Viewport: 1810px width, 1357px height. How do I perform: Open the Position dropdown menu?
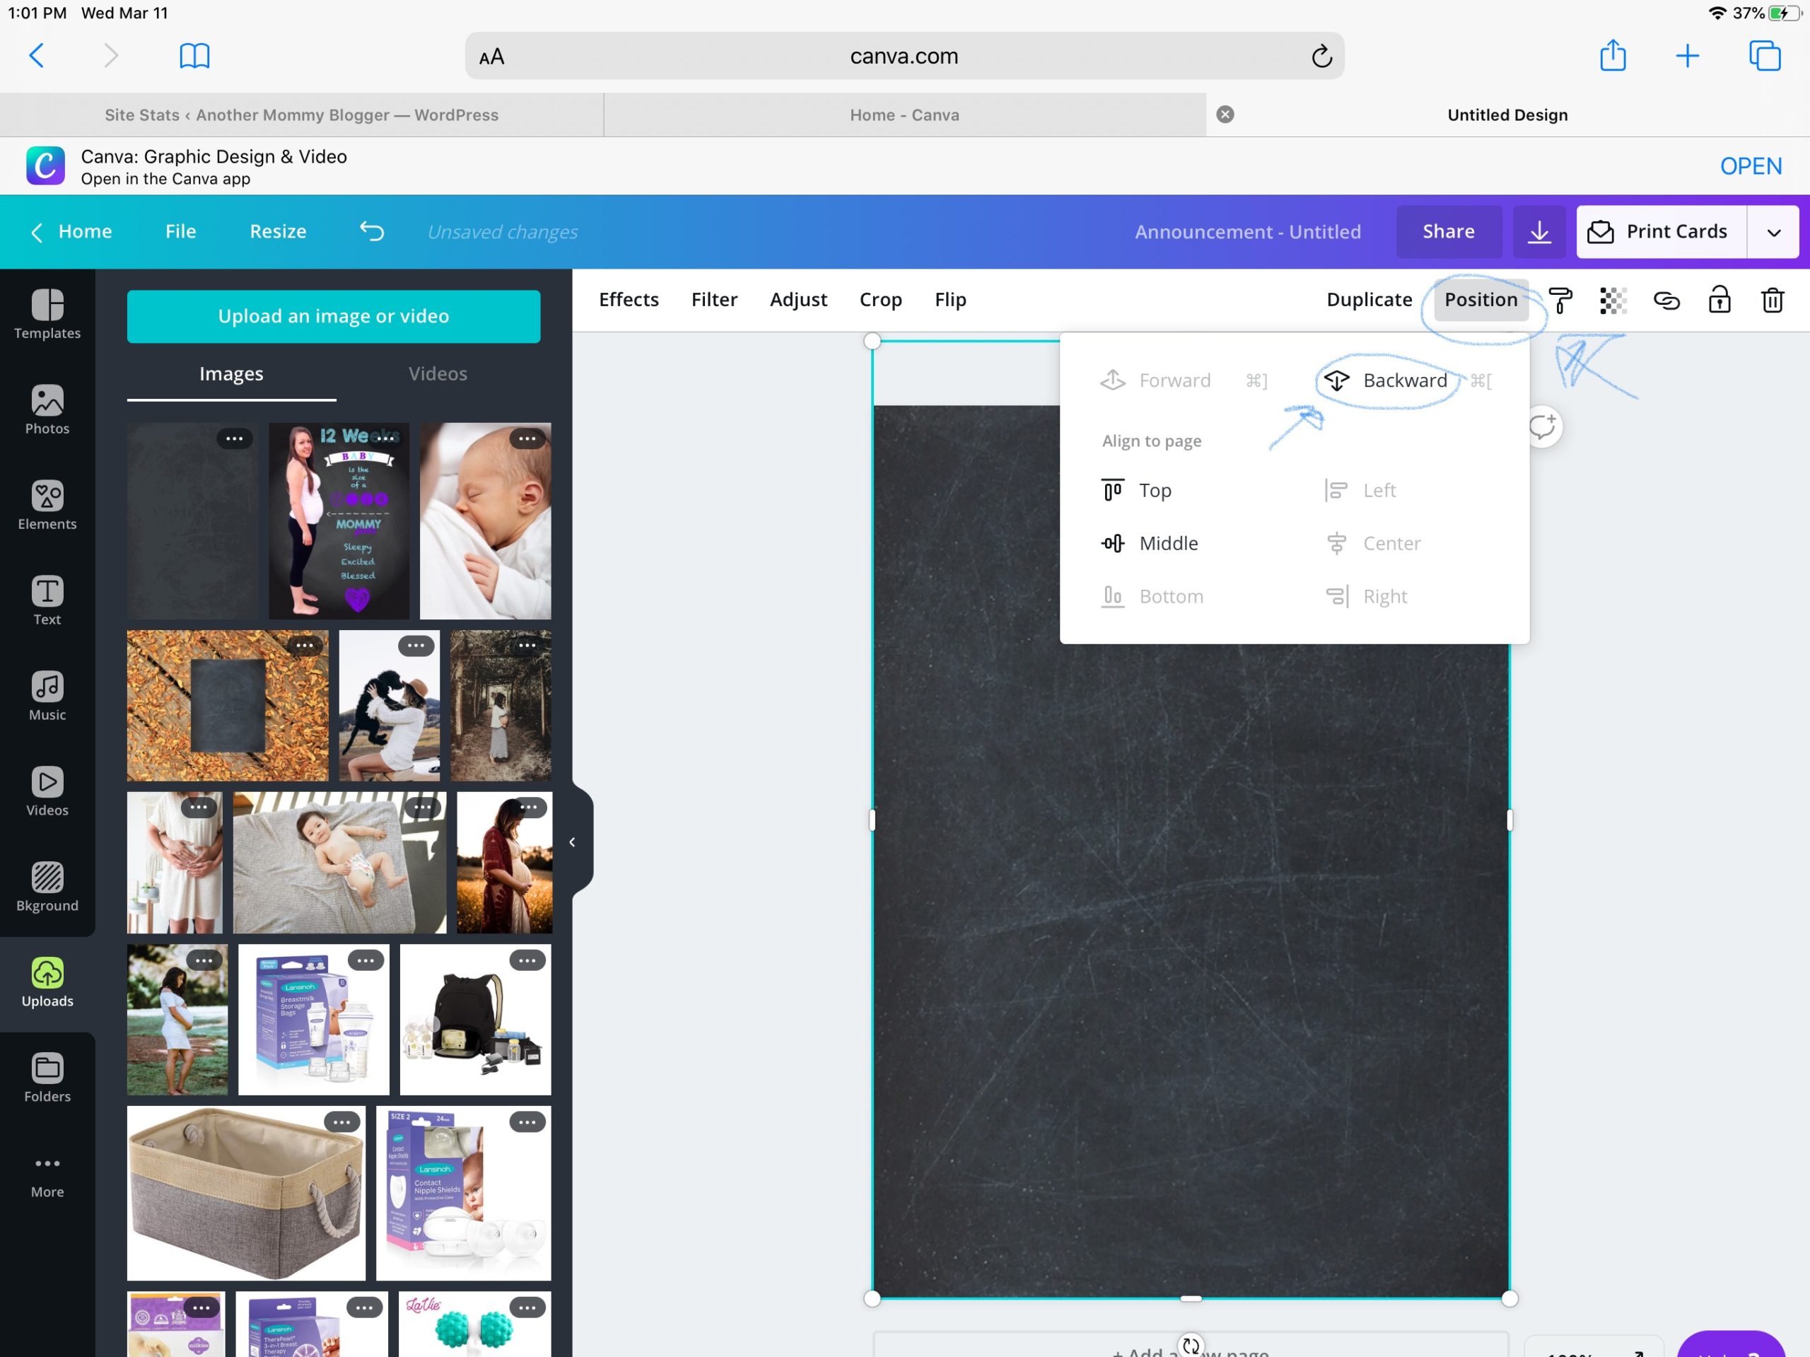pos(1481,300)
